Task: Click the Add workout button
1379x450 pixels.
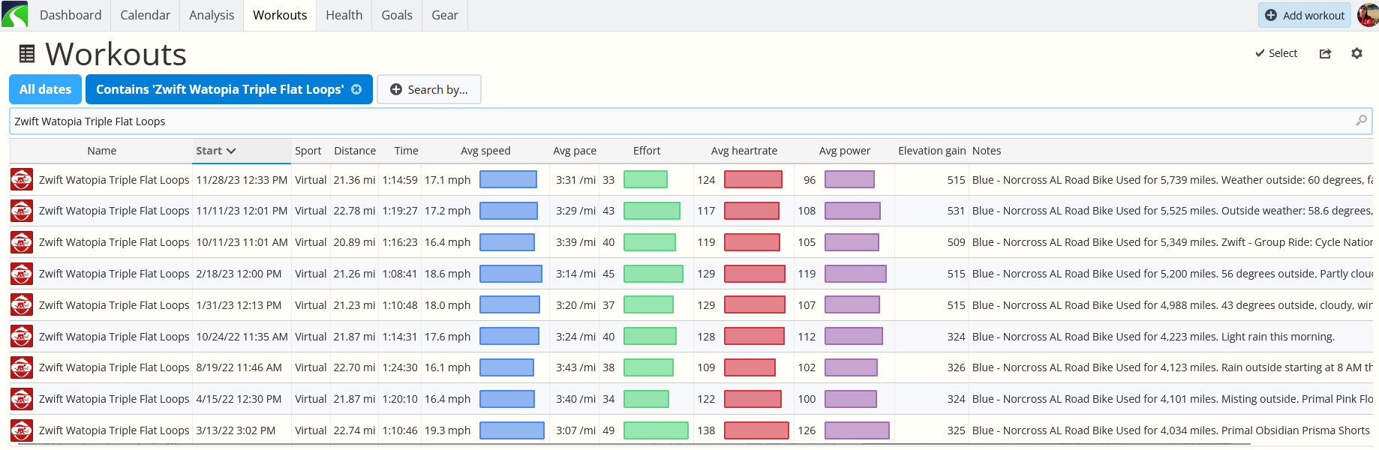Action: point(1305,15)
